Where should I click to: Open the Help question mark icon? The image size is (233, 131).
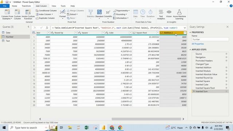tap(231, 6)
